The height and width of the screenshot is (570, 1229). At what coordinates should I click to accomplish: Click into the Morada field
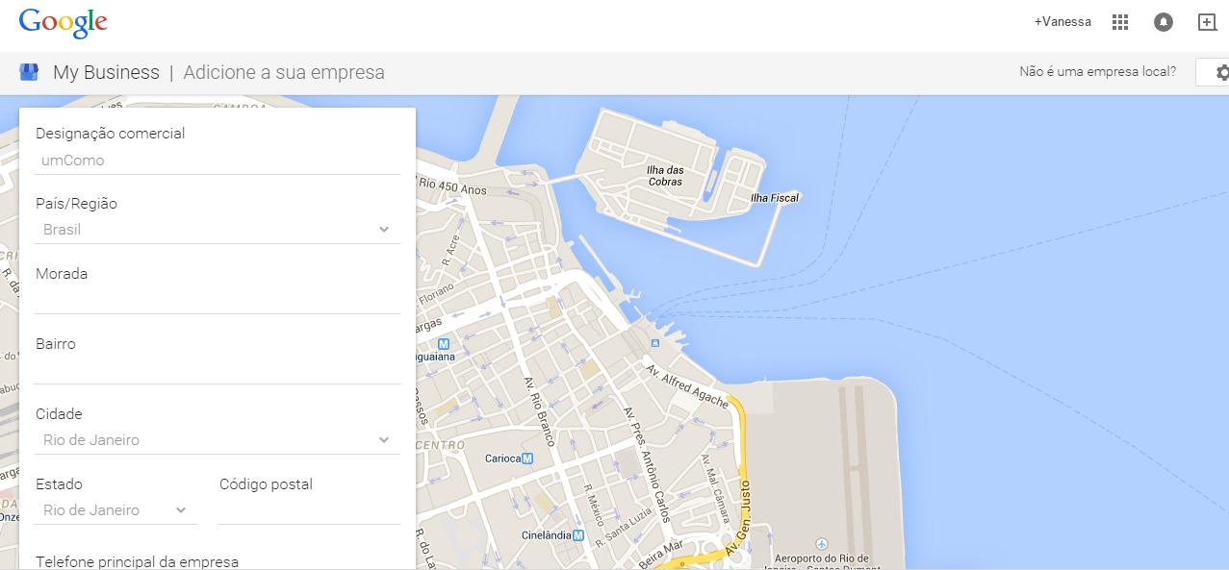point(218,300)
